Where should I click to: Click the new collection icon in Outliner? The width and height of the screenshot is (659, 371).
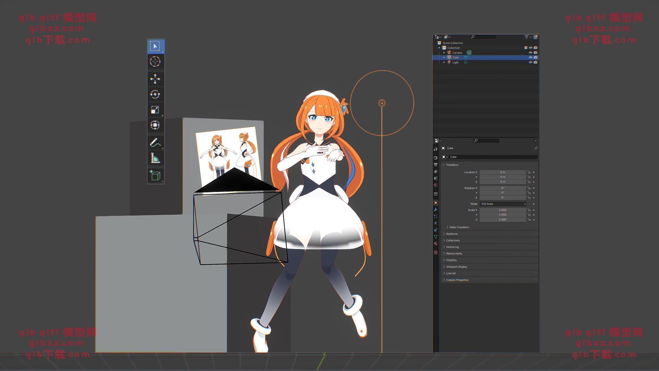(x=535, y=37)
